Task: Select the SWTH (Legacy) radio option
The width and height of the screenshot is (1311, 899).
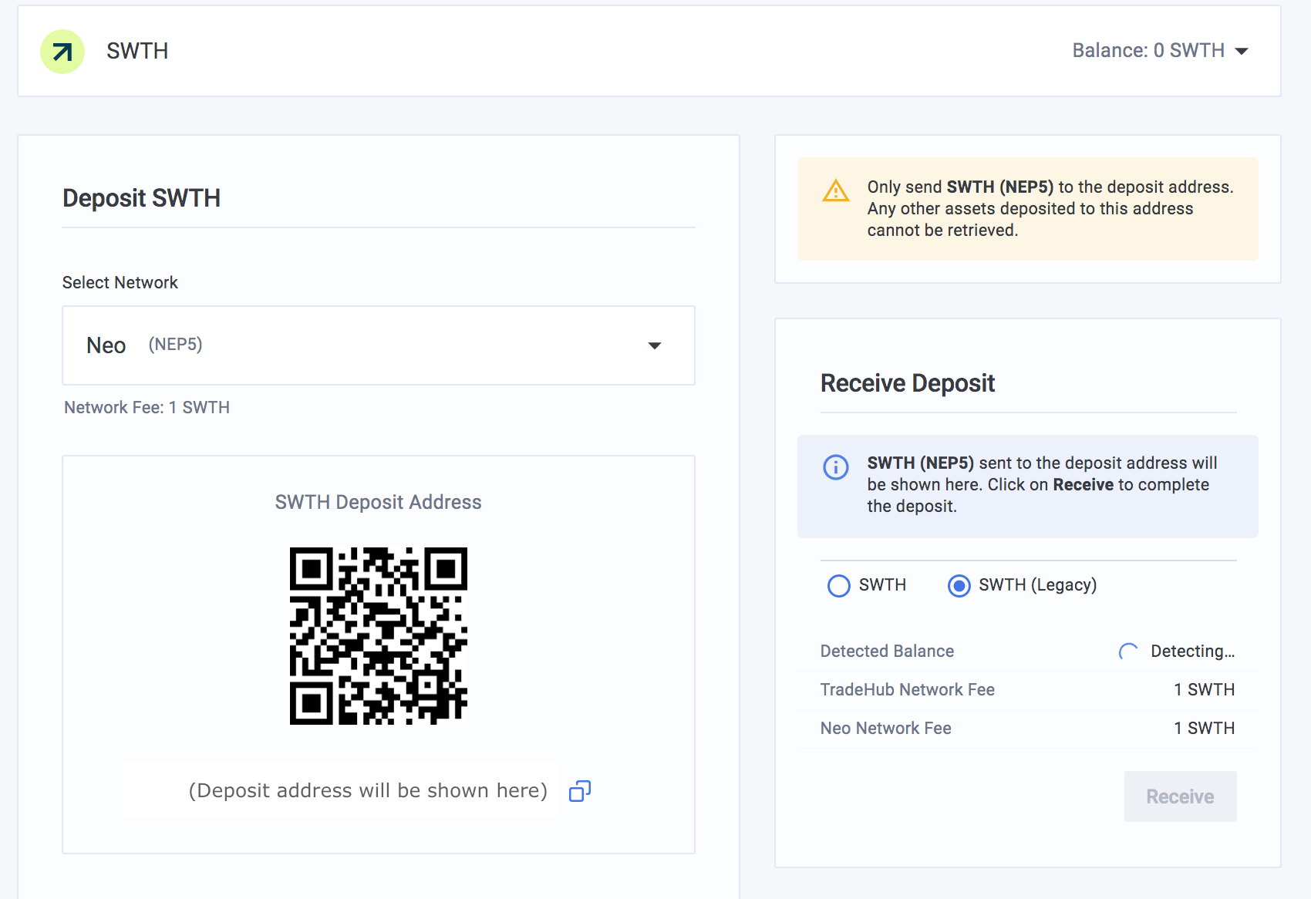Action: [x=959, y=586]
